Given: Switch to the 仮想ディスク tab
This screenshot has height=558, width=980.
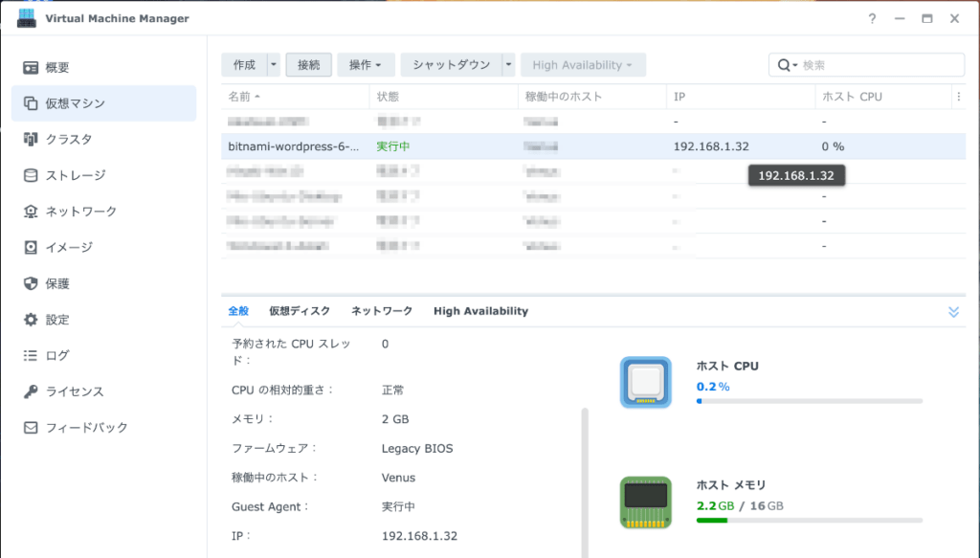Looking at the screenshot, I should [300, 311].
